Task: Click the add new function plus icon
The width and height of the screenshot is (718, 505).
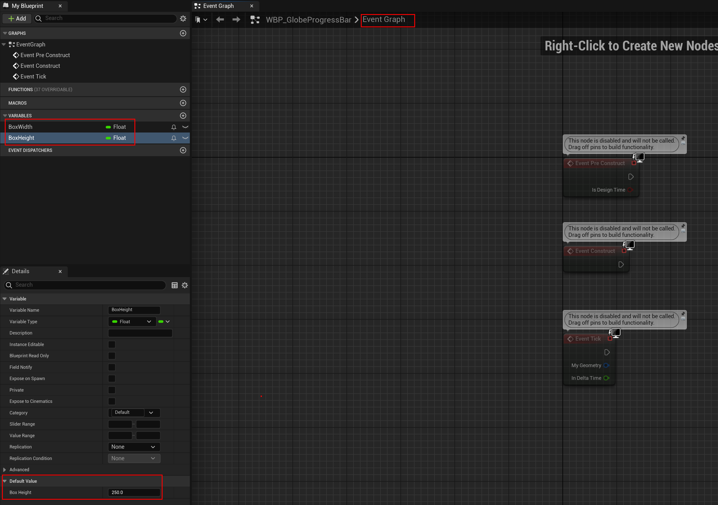Action: click(x=183, y=89)
